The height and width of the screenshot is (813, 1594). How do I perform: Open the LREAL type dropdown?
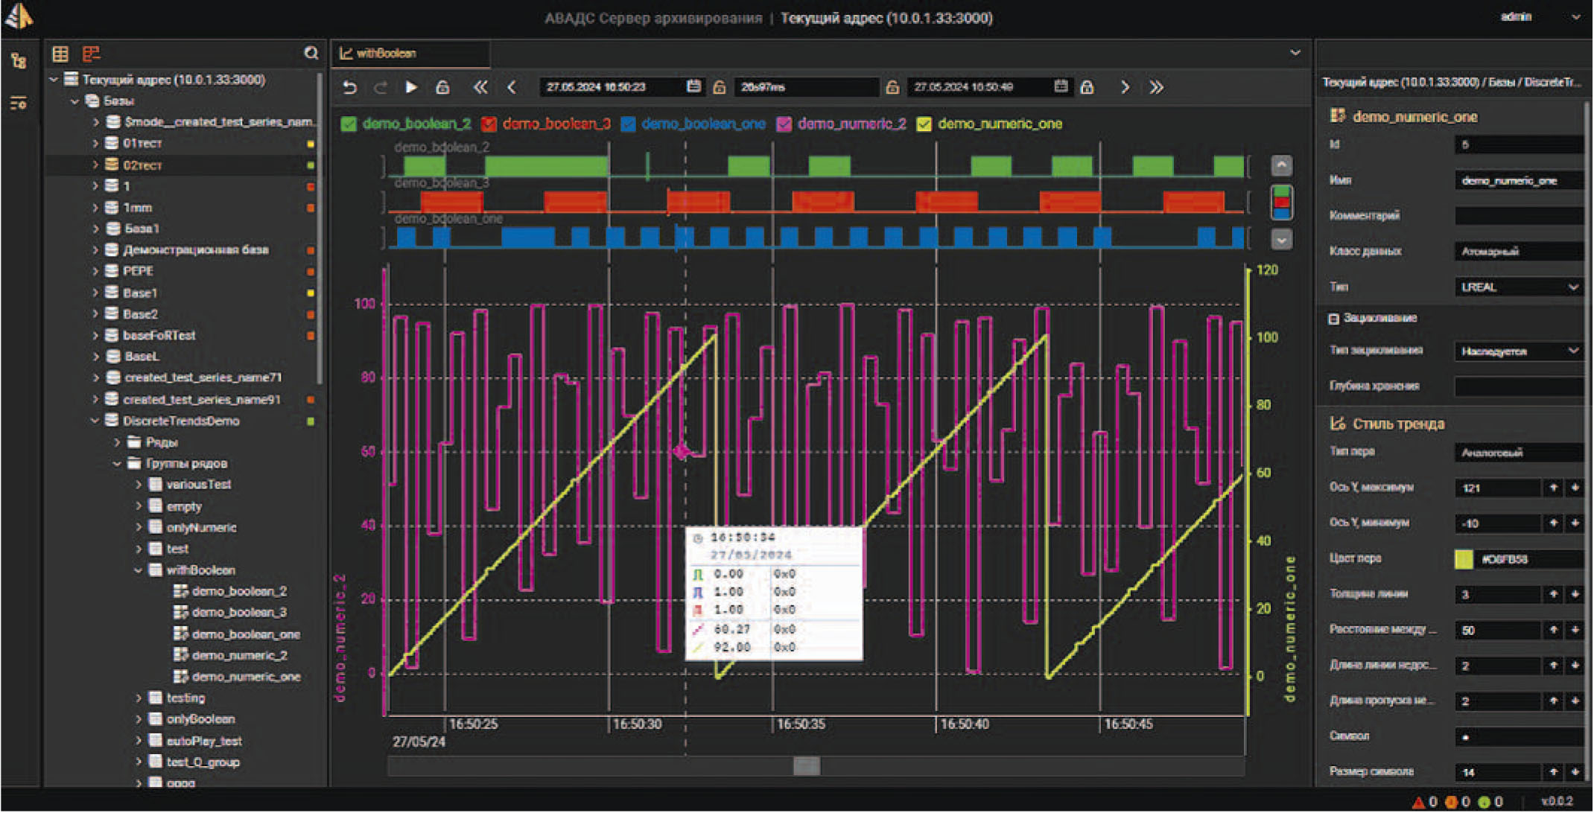point(1518,287)
